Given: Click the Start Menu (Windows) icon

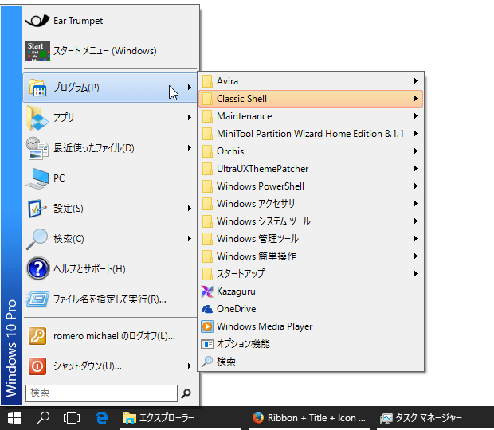Looking at the screenshot, I should click(x=37, y=51).
